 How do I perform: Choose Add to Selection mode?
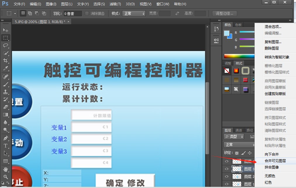pos(30,13)
